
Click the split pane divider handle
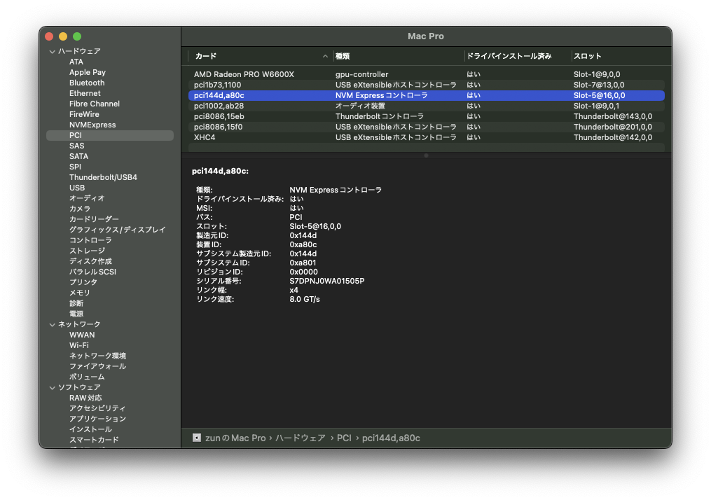(426, 155)
